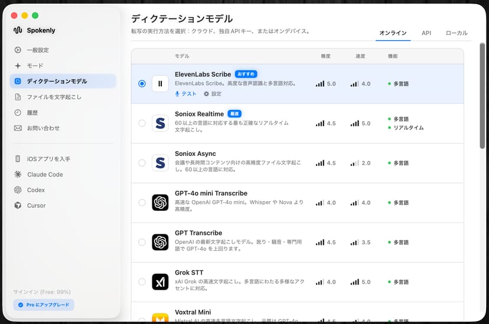Select the Grok STT radio button
The width and height of the screenshot is (489, 324).
click(x=142, y=282)
